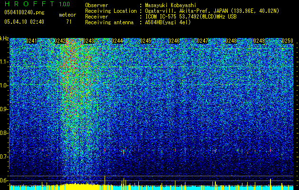Click the 0.7 frequency axis label

[x=4, y=157]
